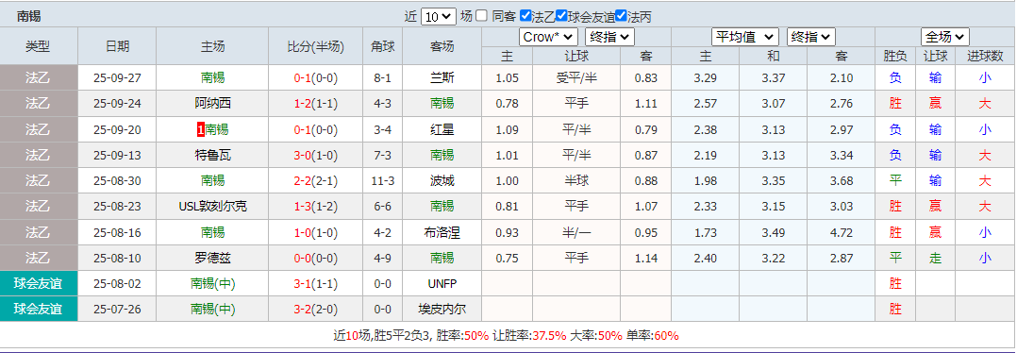Click 让胜率 37.5% in summary line

pos(549,335)
